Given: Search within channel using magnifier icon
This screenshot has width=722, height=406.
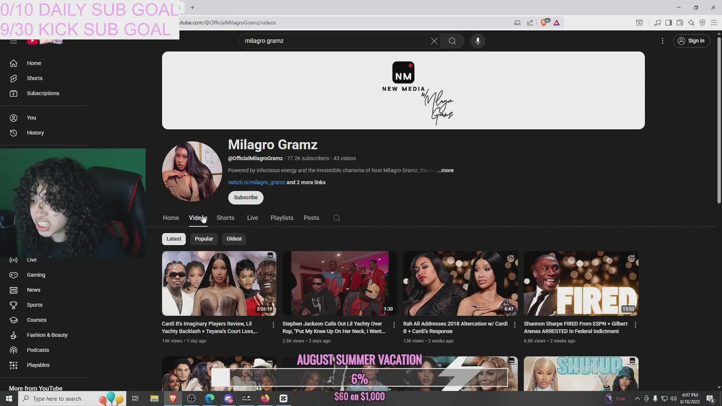Looking at the screenshot, I should coord(337,218).
